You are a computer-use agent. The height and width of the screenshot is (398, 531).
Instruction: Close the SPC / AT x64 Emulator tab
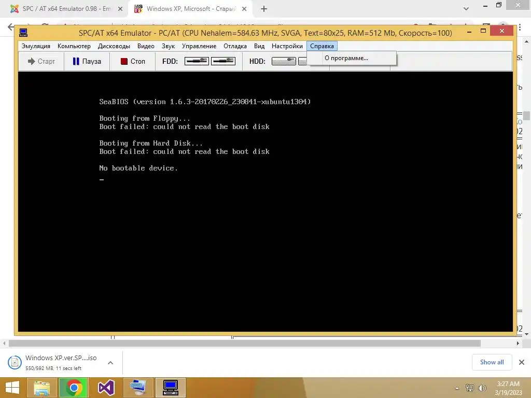tap(120, 9)
